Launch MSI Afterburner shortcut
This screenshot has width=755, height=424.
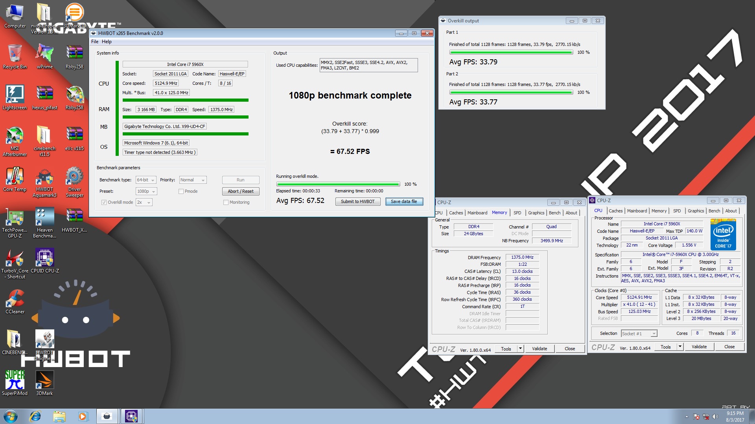click(x=15, y=141)
